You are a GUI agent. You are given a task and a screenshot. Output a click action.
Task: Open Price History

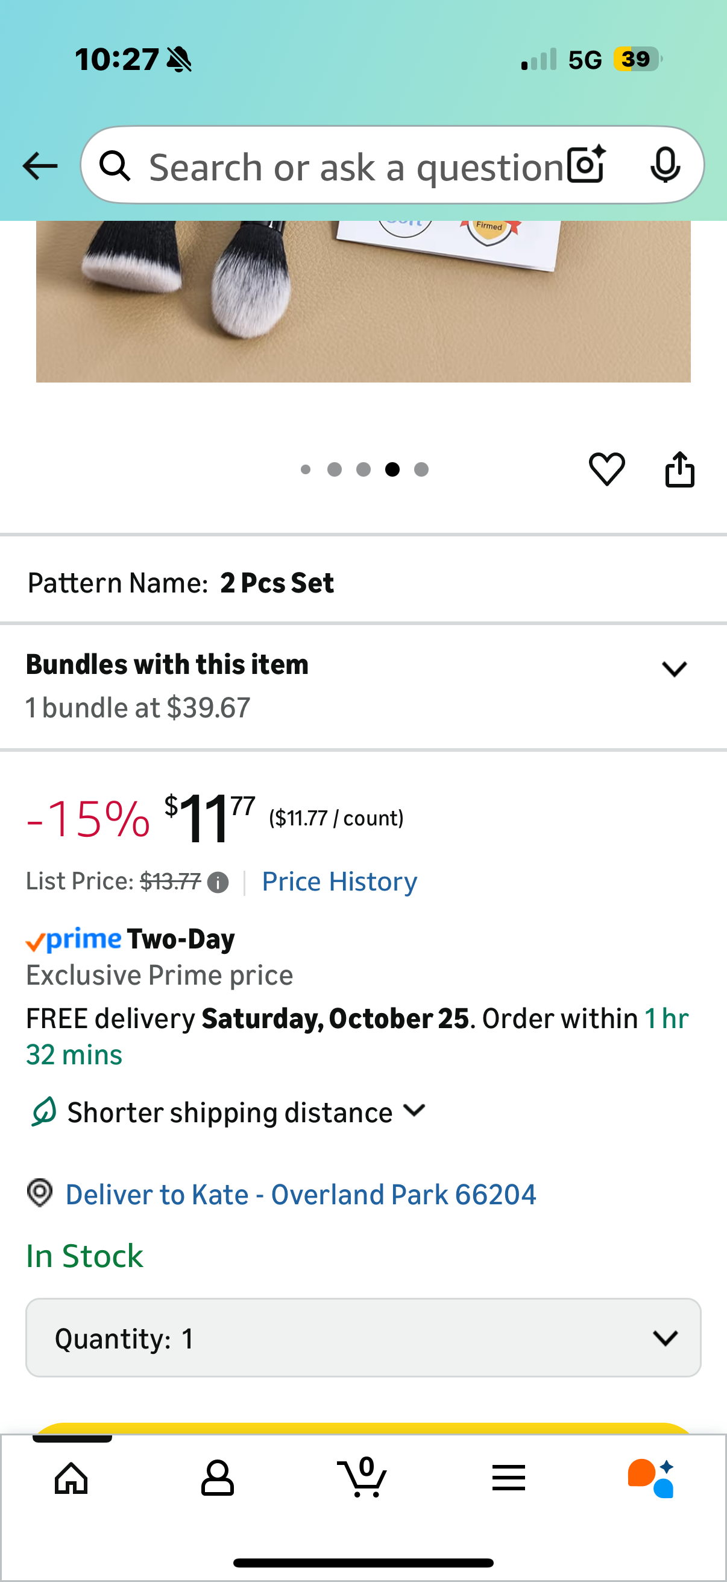click(x=339, y=881)
